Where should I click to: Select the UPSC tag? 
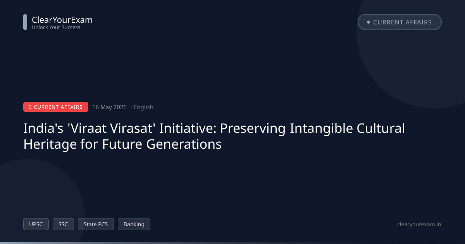pyautogui.click(x=36, y=224)
